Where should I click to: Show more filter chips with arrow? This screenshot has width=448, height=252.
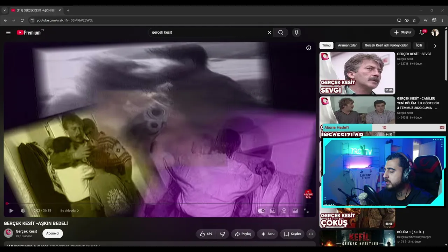pos(435,46)
